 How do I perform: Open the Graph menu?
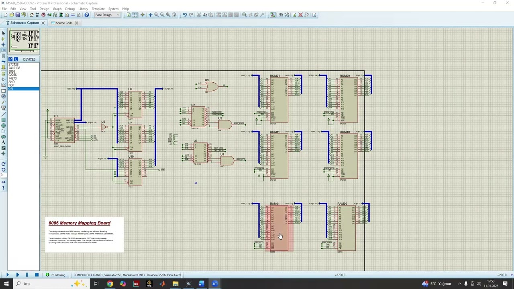(57, 9)
